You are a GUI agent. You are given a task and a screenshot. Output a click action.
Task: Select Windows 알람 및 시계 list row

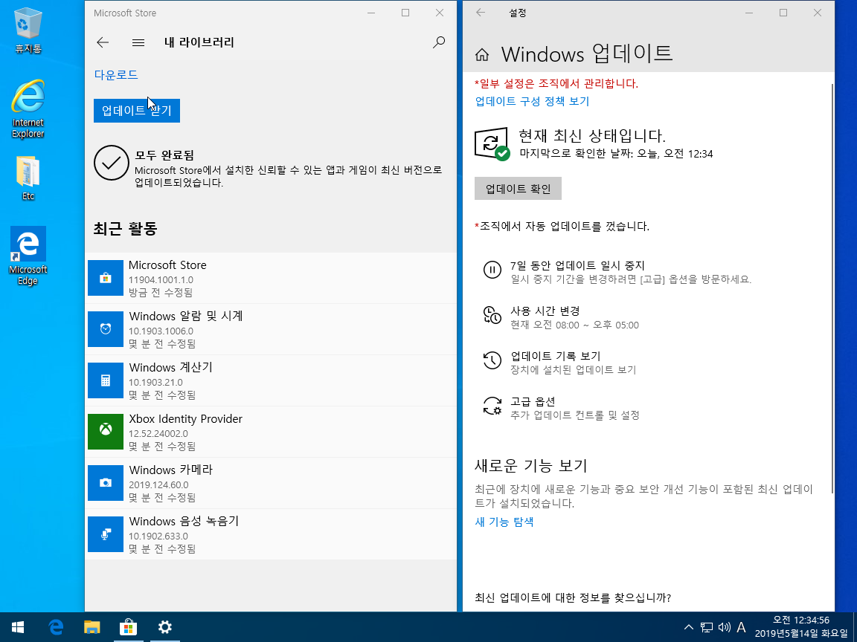271,329
